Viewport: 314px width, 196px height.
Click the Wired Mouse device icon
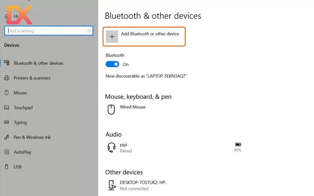pyautogui.click(x=111, y=110)
